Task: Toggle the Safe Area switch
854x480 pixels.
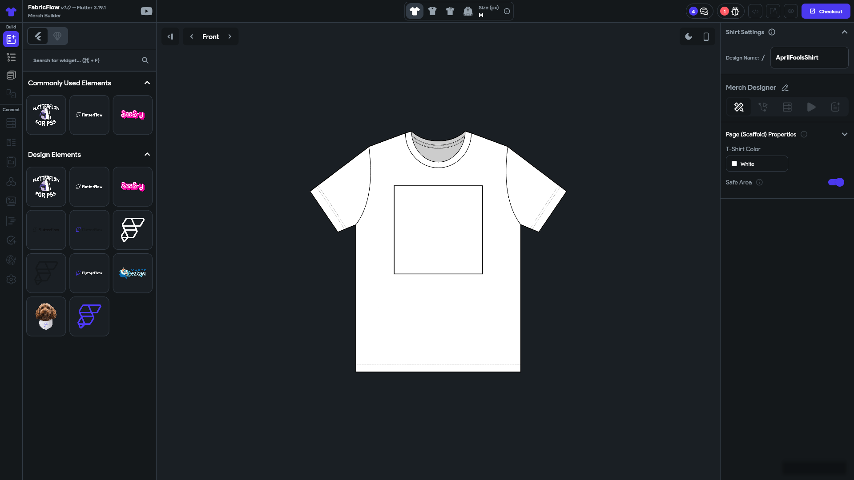Action: [x=836, y=182]
